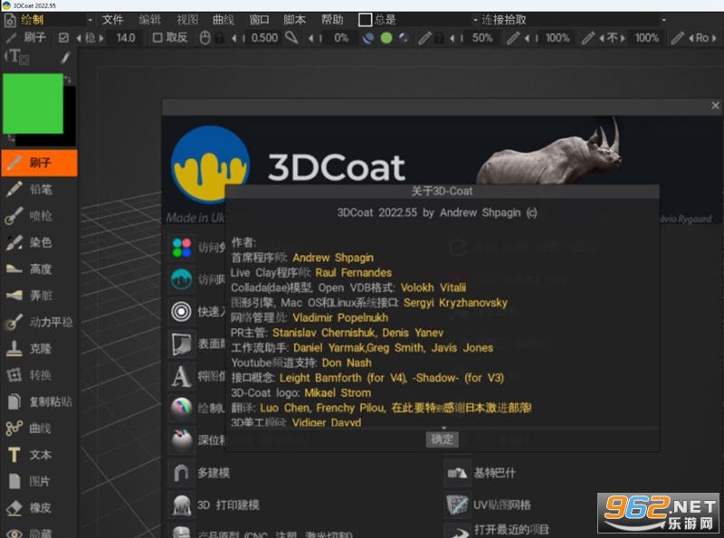Click the mouse icon in top toolbar
Image resolution: width=724 pixels, height=538 pixels.
click(x=205, y=38)
